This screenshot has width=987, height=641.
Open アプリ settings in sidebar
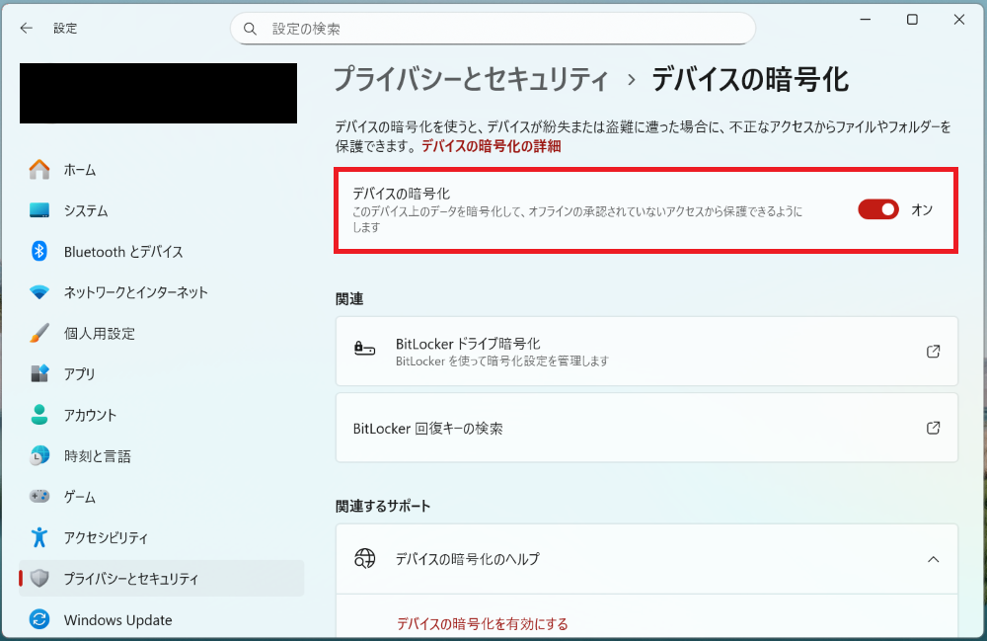[79, 374]
